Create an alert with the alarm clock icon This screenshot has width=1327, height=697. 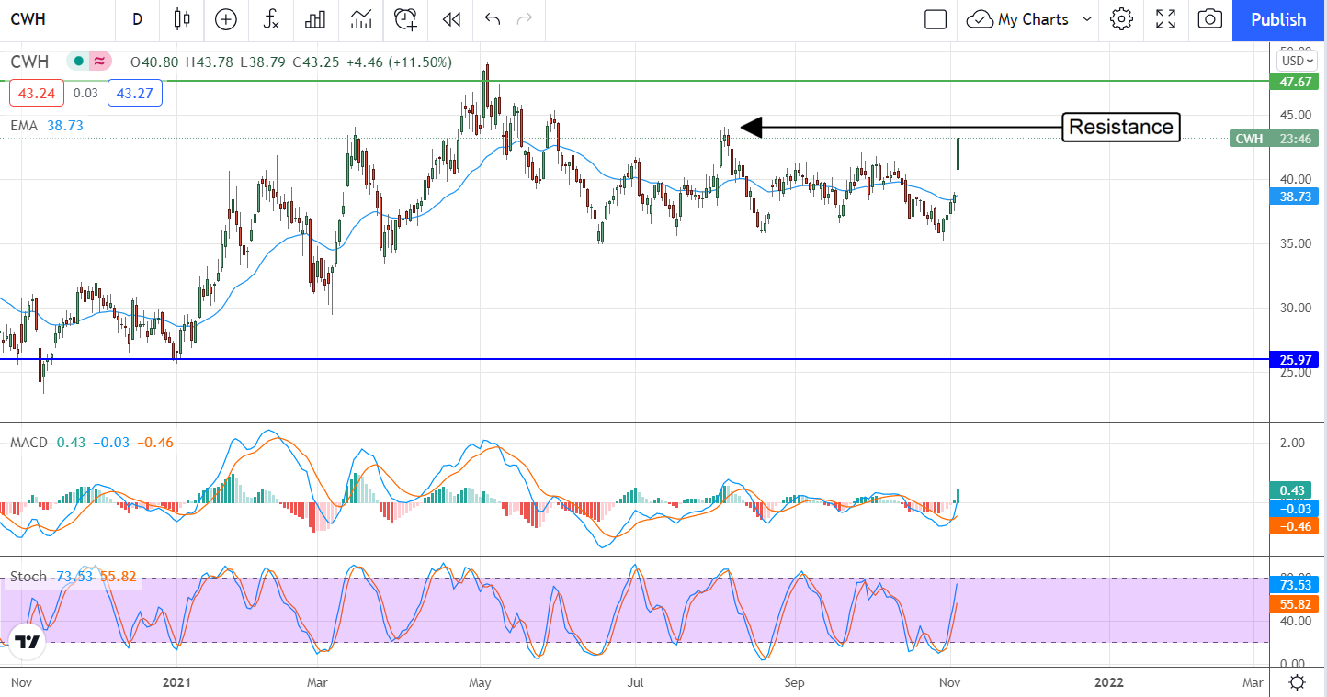[405, 19]
